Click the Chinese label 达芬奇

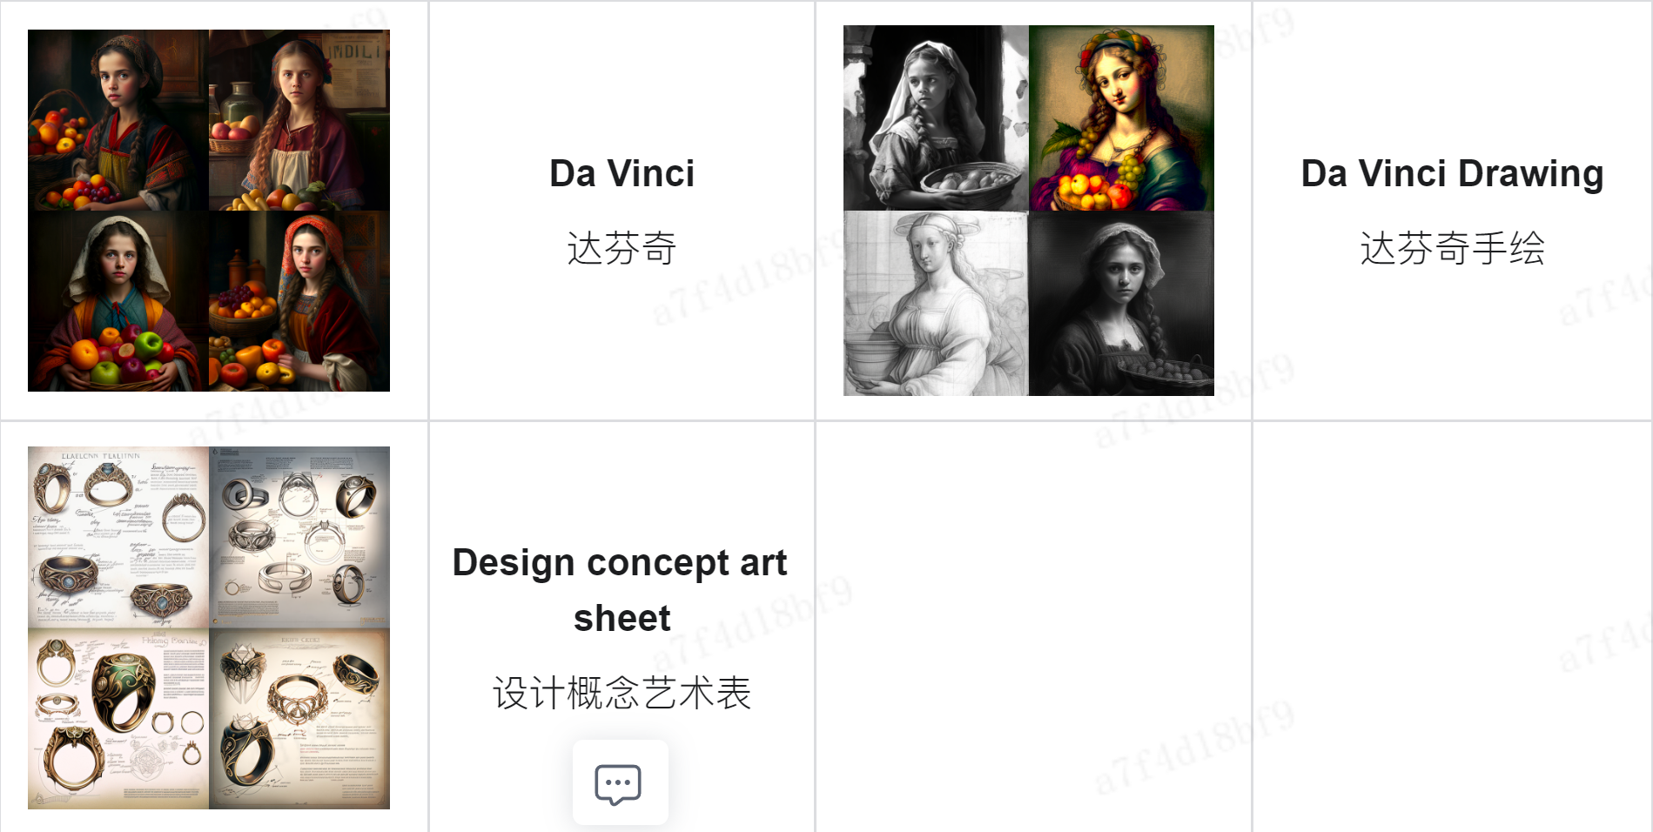622,248
